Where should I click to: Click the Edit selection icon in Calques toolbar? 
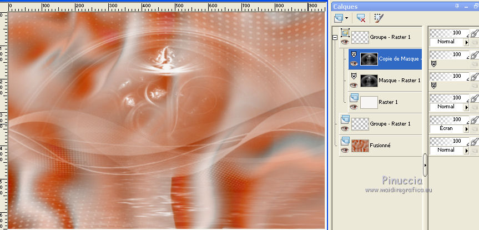[x=379, y=18]
